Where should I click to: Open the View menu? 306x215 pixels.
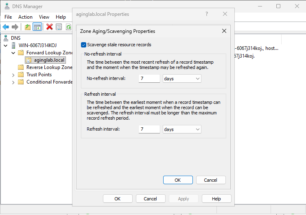point(44,17)
